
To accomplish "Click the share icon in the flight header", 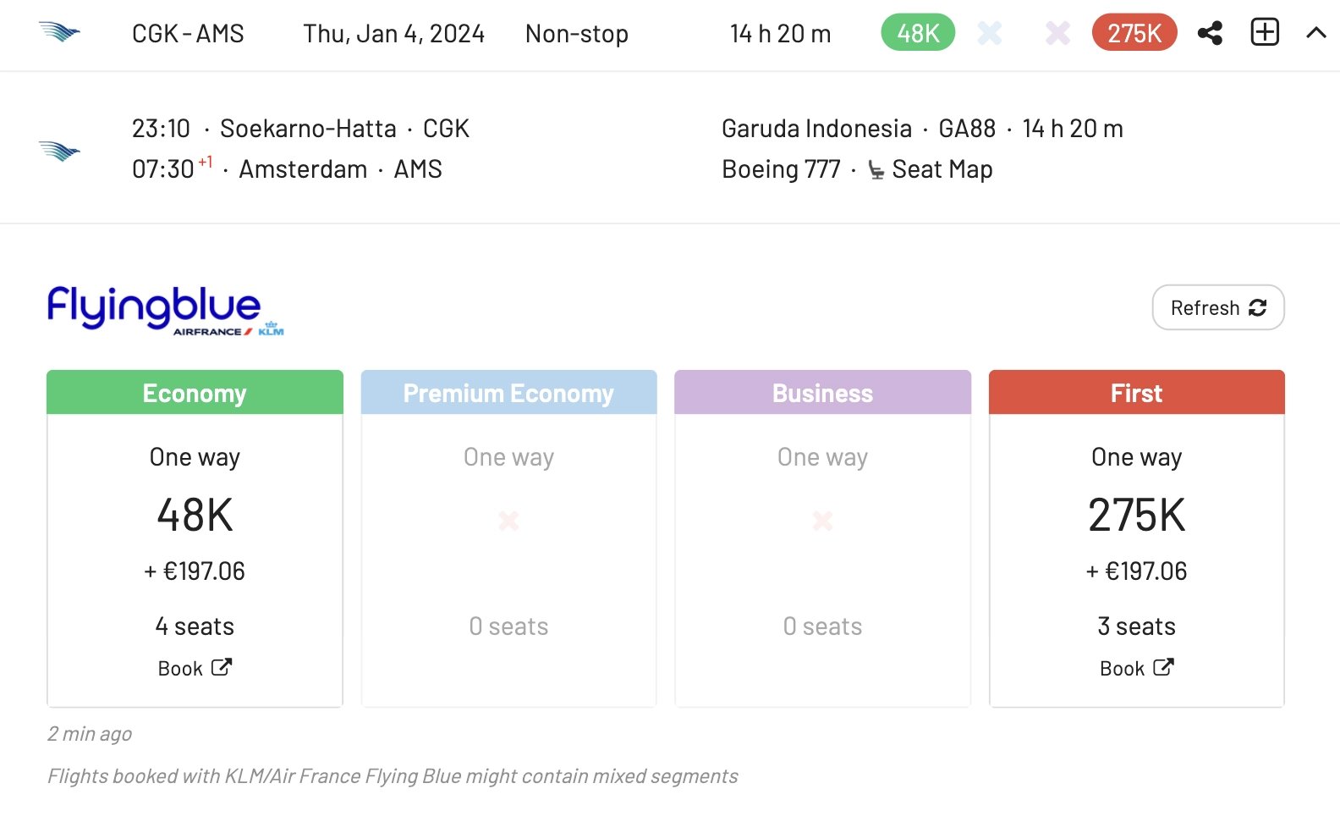I will click(1210, 33).
